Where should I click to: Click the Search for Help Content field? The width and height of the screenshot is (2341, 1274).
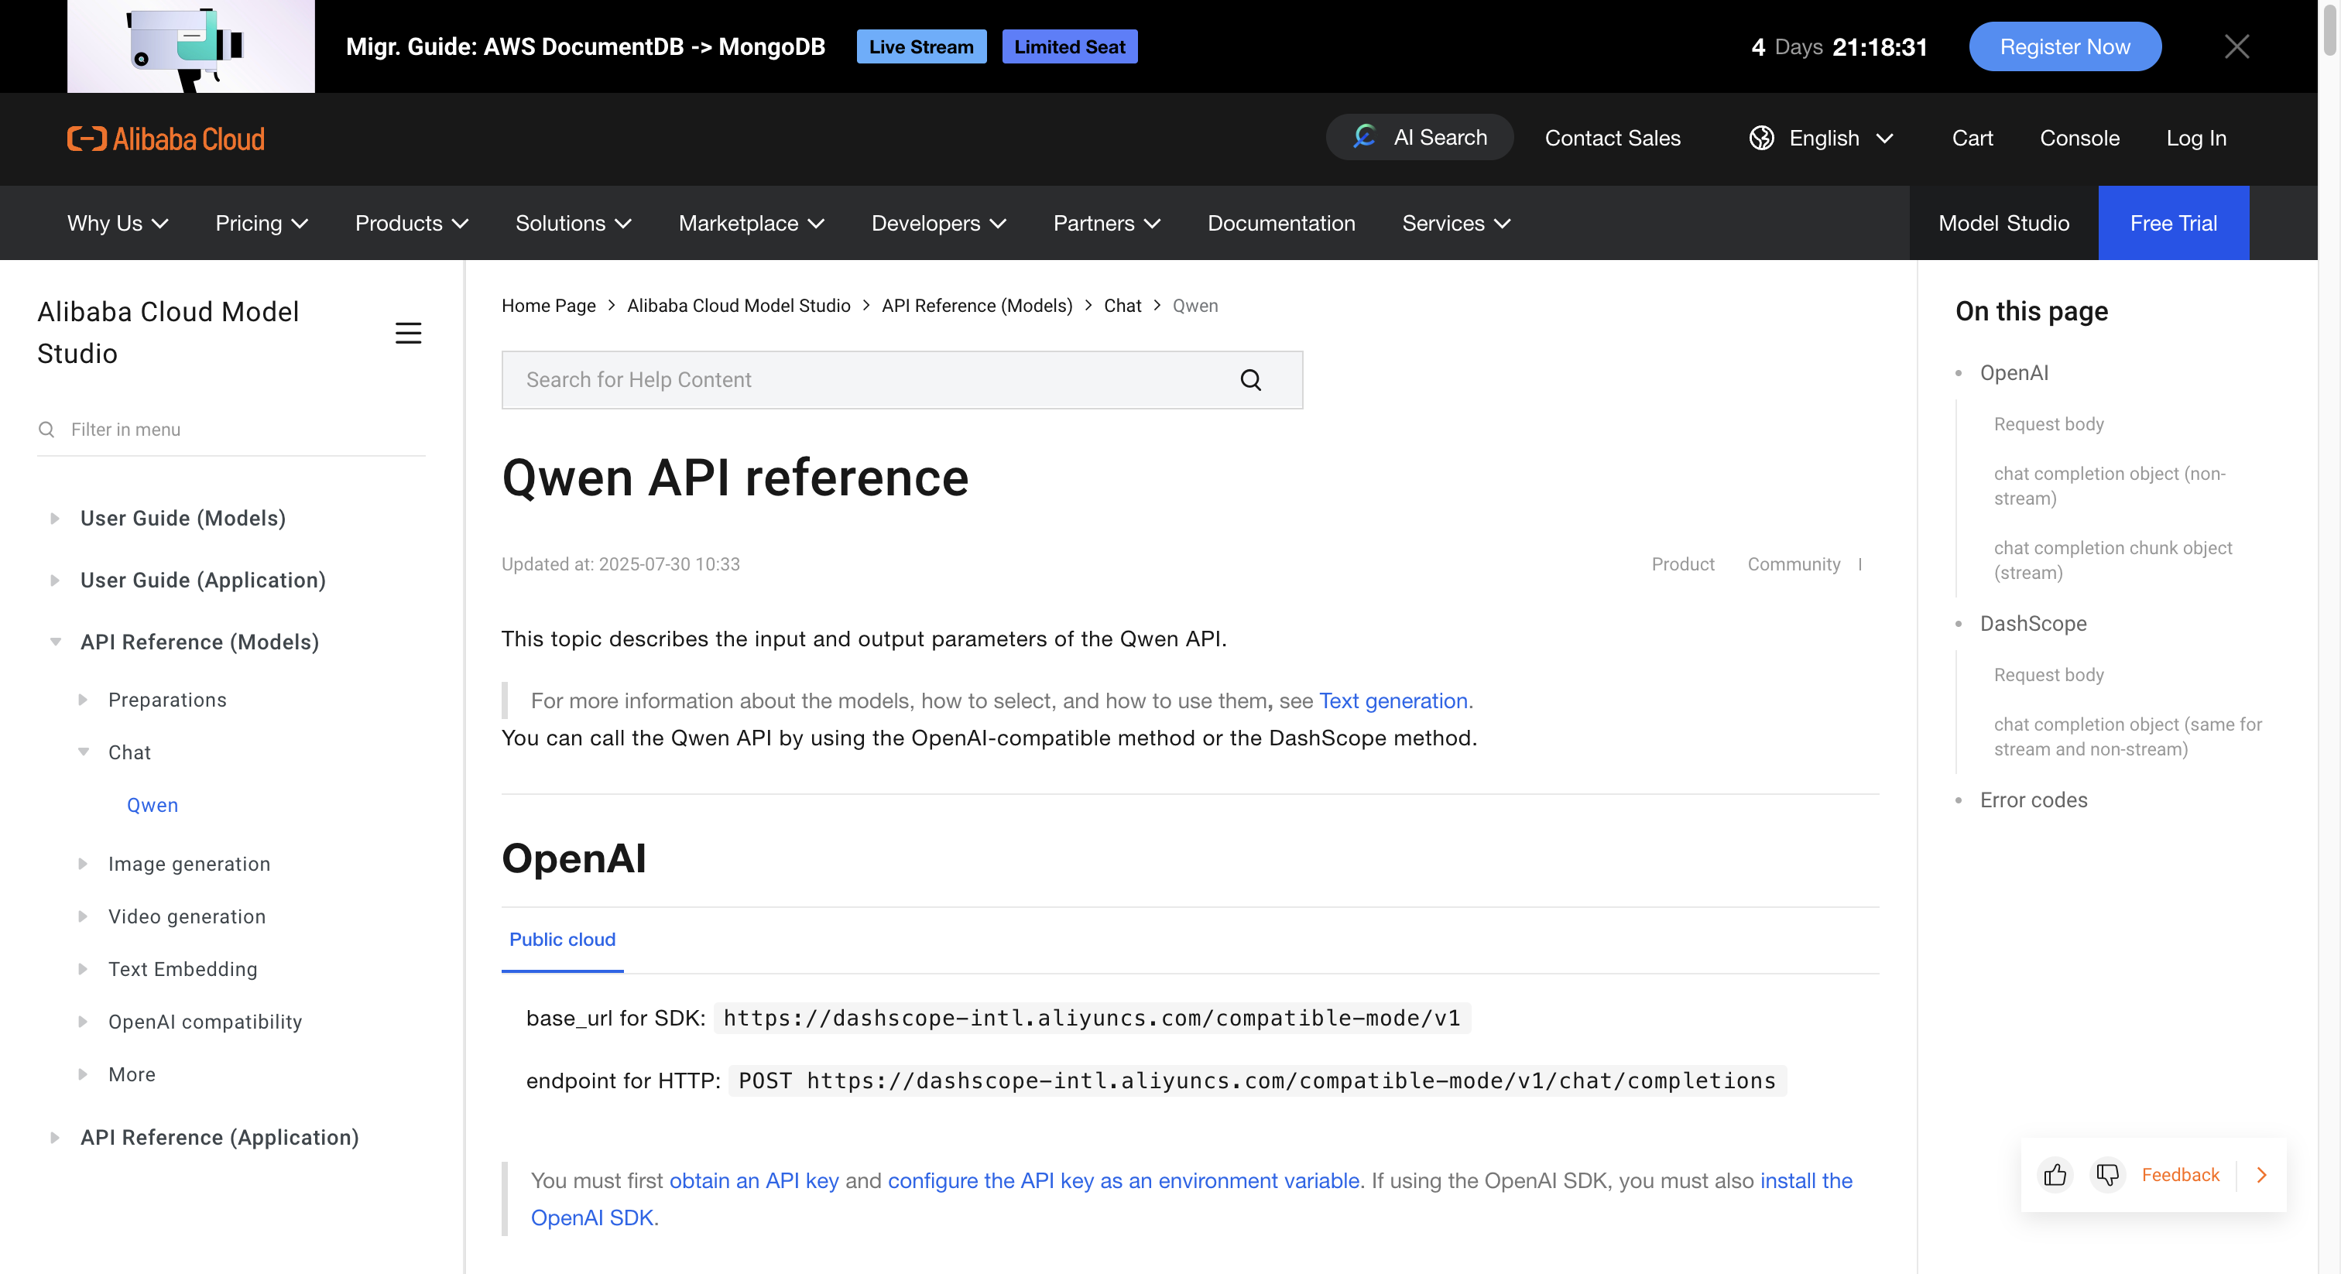pyautogui.click(x=902, y=380)
